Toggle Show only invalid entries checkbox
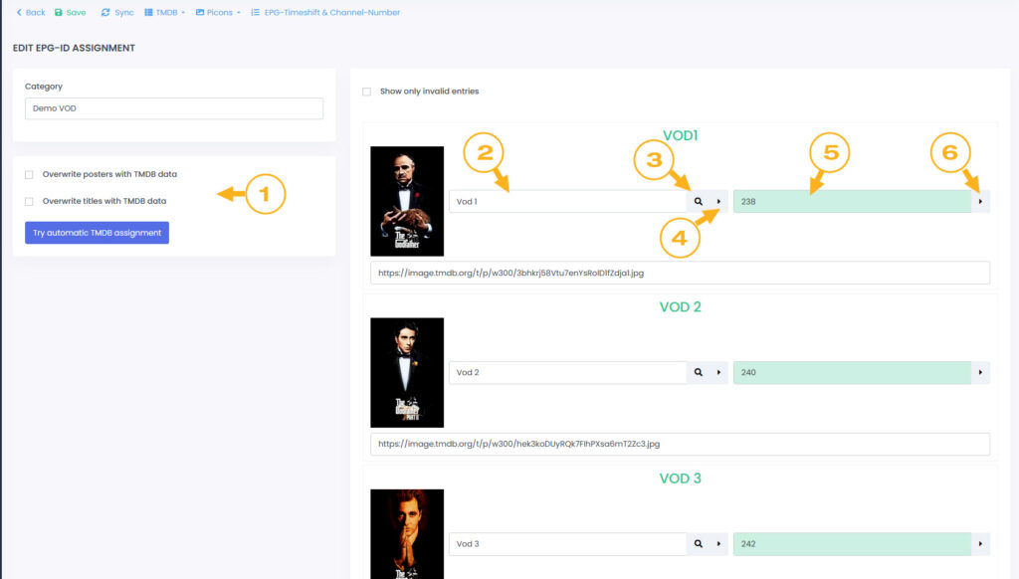Image resolution: width=1019 pixels, height=579 pixels. pyautogui.click(x=367, y=92)
